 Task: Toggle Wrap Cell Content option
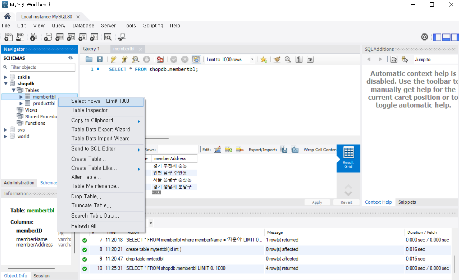(x=320, y=150)
